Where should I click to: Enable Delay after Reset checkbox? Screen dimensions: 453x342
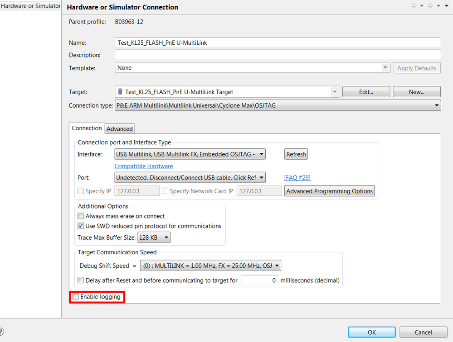point(81,280)
